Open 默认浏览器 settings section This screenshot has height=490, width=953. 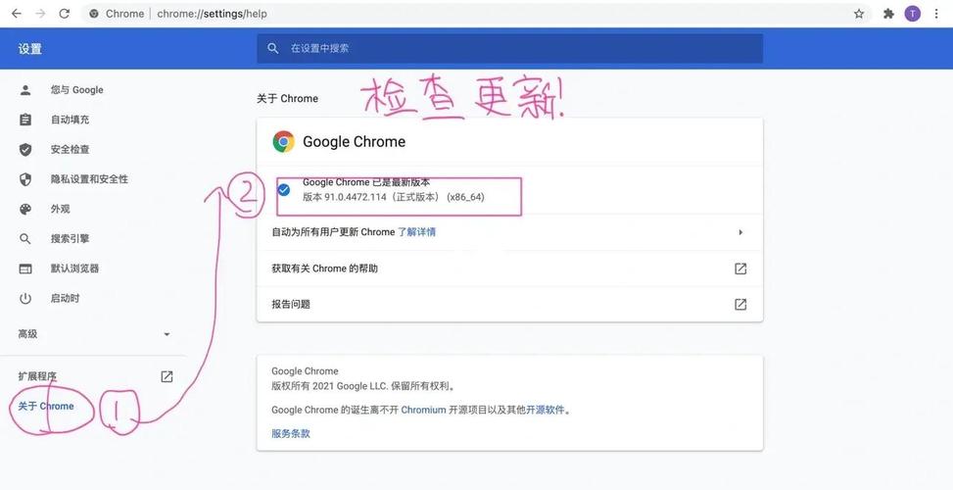pos(74,269)
